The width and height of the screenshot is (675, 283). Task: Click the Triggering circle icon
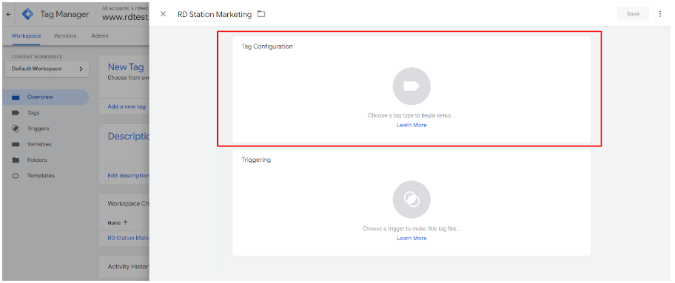pyautogui.click(x=412, y=200)
